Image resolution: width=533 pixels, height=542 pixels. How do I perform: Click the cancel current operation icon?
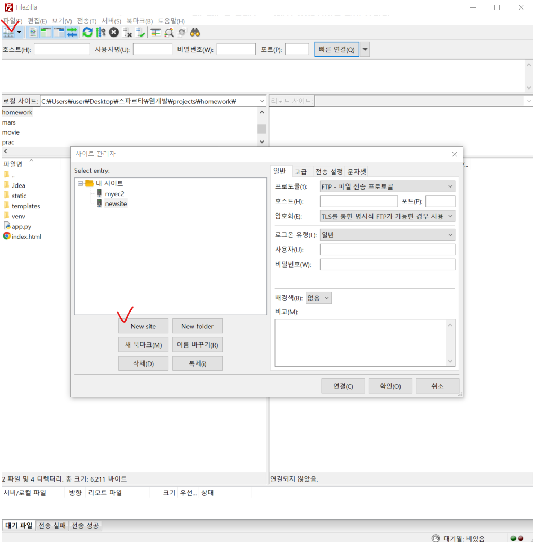[114, 32]
